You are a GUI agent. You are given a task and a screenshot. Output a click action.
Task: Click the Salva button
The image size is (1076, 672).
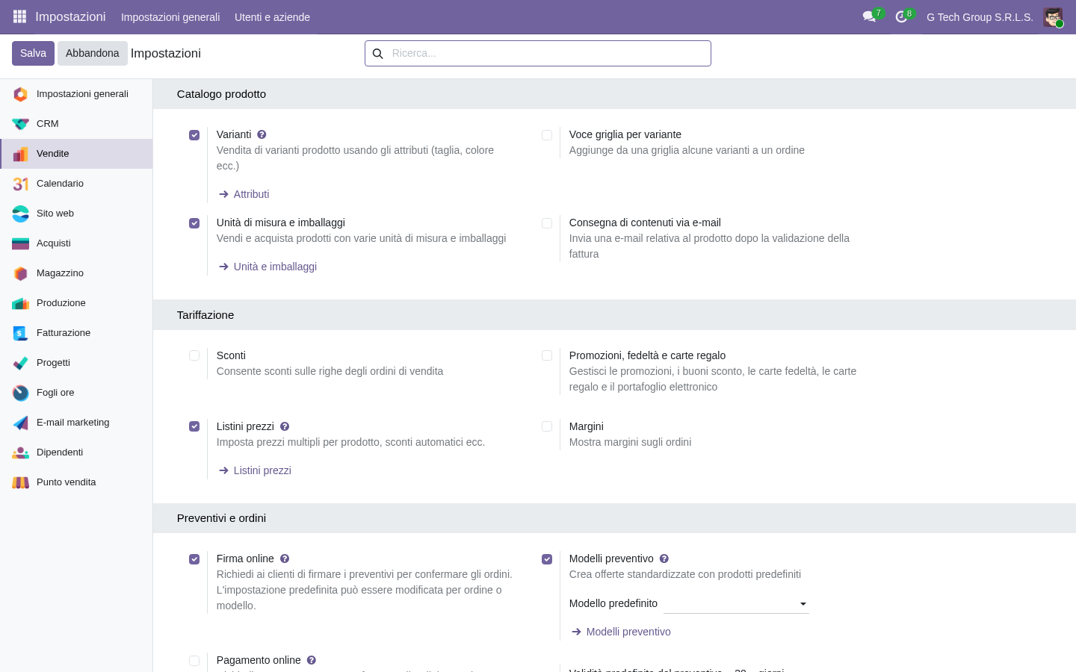point(33,53)
